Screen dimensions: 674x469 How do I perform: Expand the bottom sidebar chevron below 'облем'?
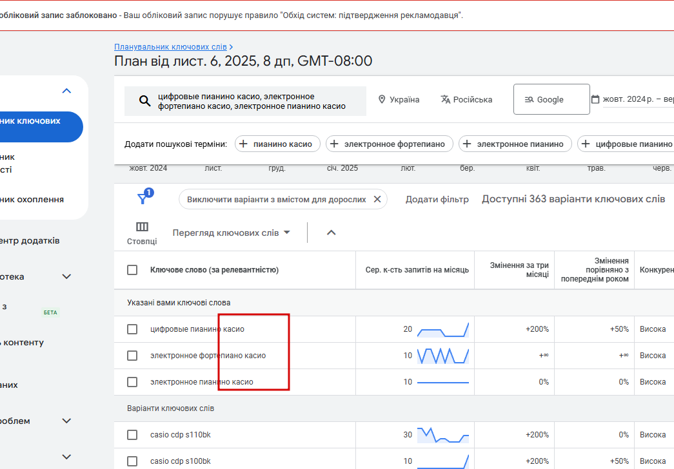[x=66, y=457]
